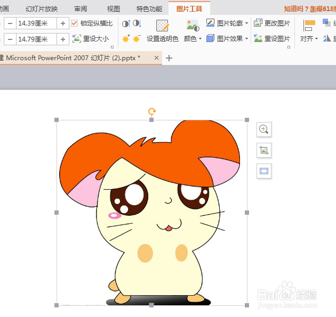Decrease the height value 14.39厘米
336x317 pixels.
[10, 23]
